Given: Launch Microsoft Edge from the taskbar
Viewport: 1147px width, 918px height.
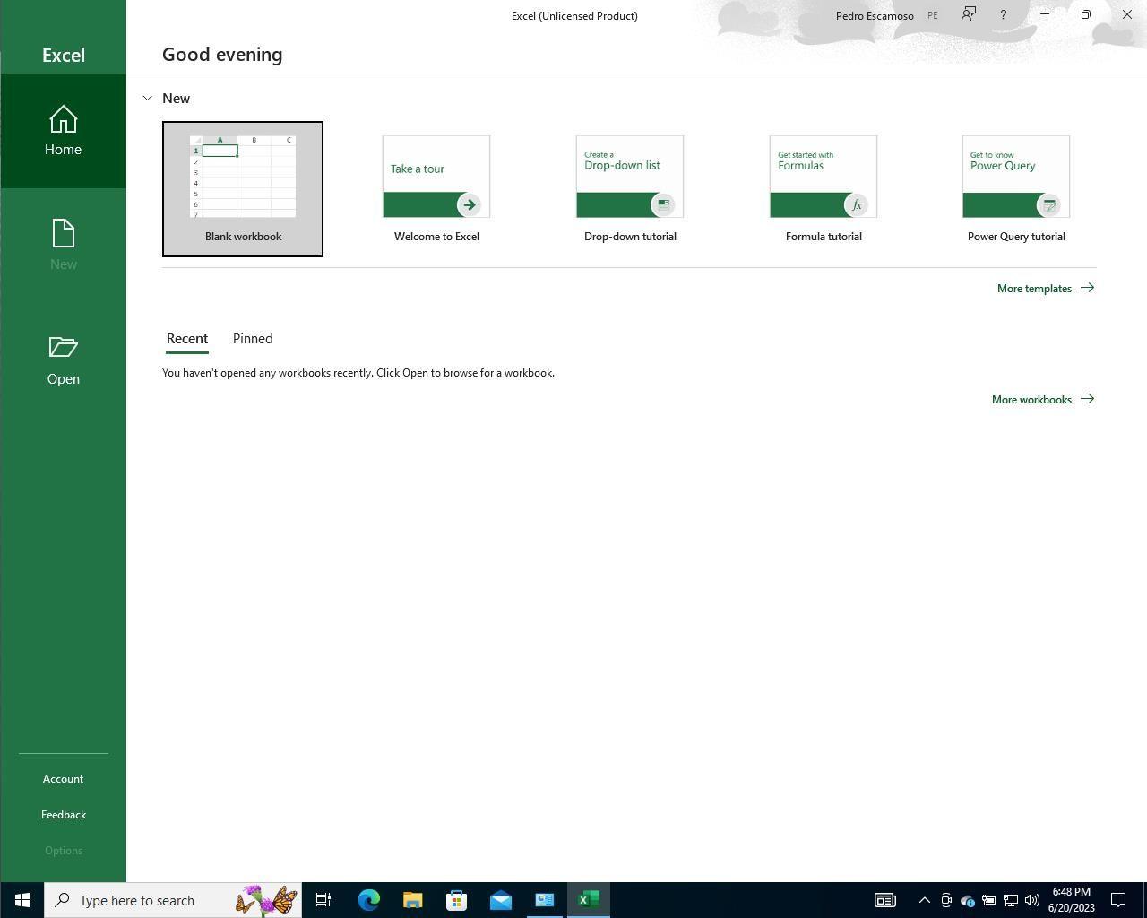Looking at the screenshot, I should click(368, 900).
